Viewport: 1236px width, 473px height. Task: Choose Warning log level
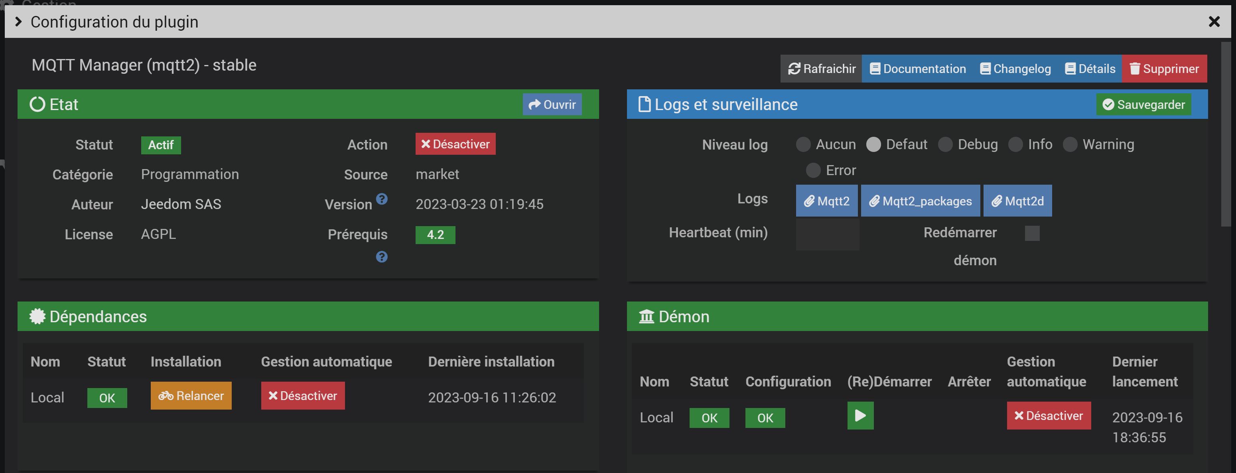click(1070, 144)
